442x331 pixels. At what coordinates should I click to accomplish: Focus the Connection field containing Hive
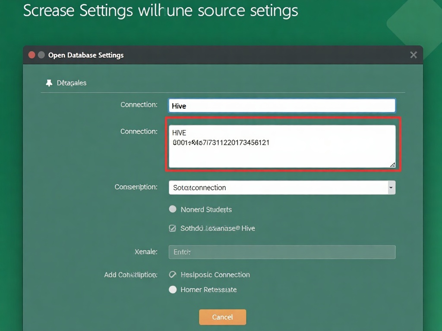pos(282,106)
